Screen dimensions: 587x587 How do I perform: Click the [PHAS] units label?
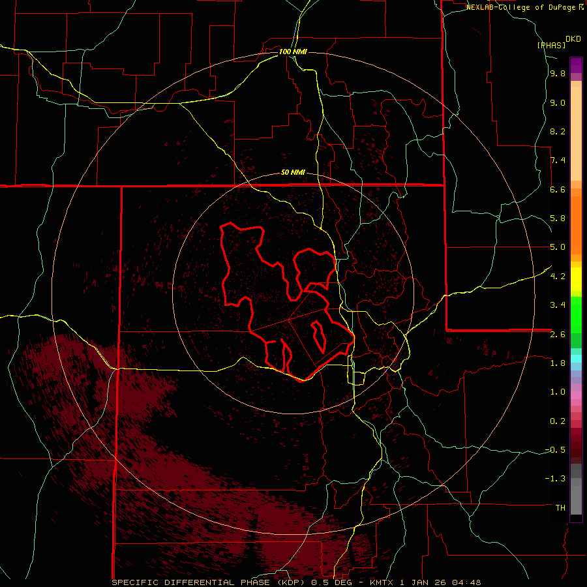click(x=551, y=45)
